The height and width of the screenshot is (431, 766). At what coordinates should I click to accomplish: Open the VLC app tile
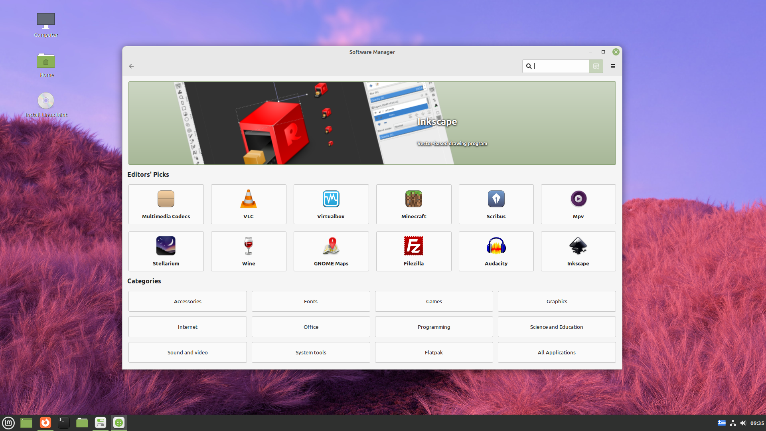248,204
